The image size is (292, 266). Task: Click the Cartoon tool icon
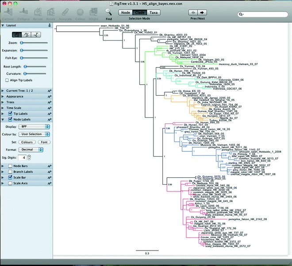pyautogui.click(x=8, y=12)
